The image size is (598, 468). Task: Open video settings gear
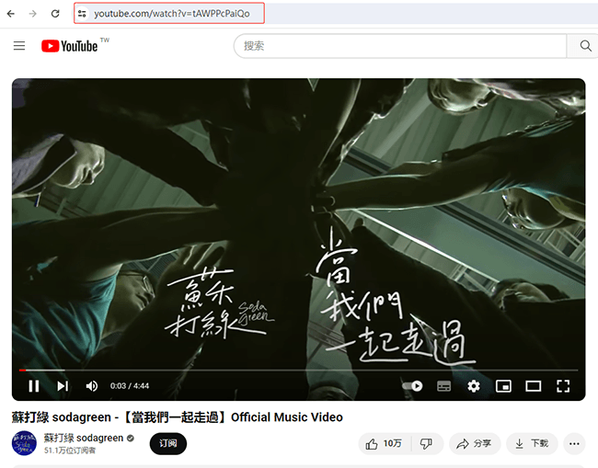tap(473, 386)
